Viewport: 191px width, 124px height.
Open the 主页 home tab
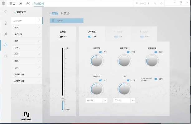tap(12, 3)
